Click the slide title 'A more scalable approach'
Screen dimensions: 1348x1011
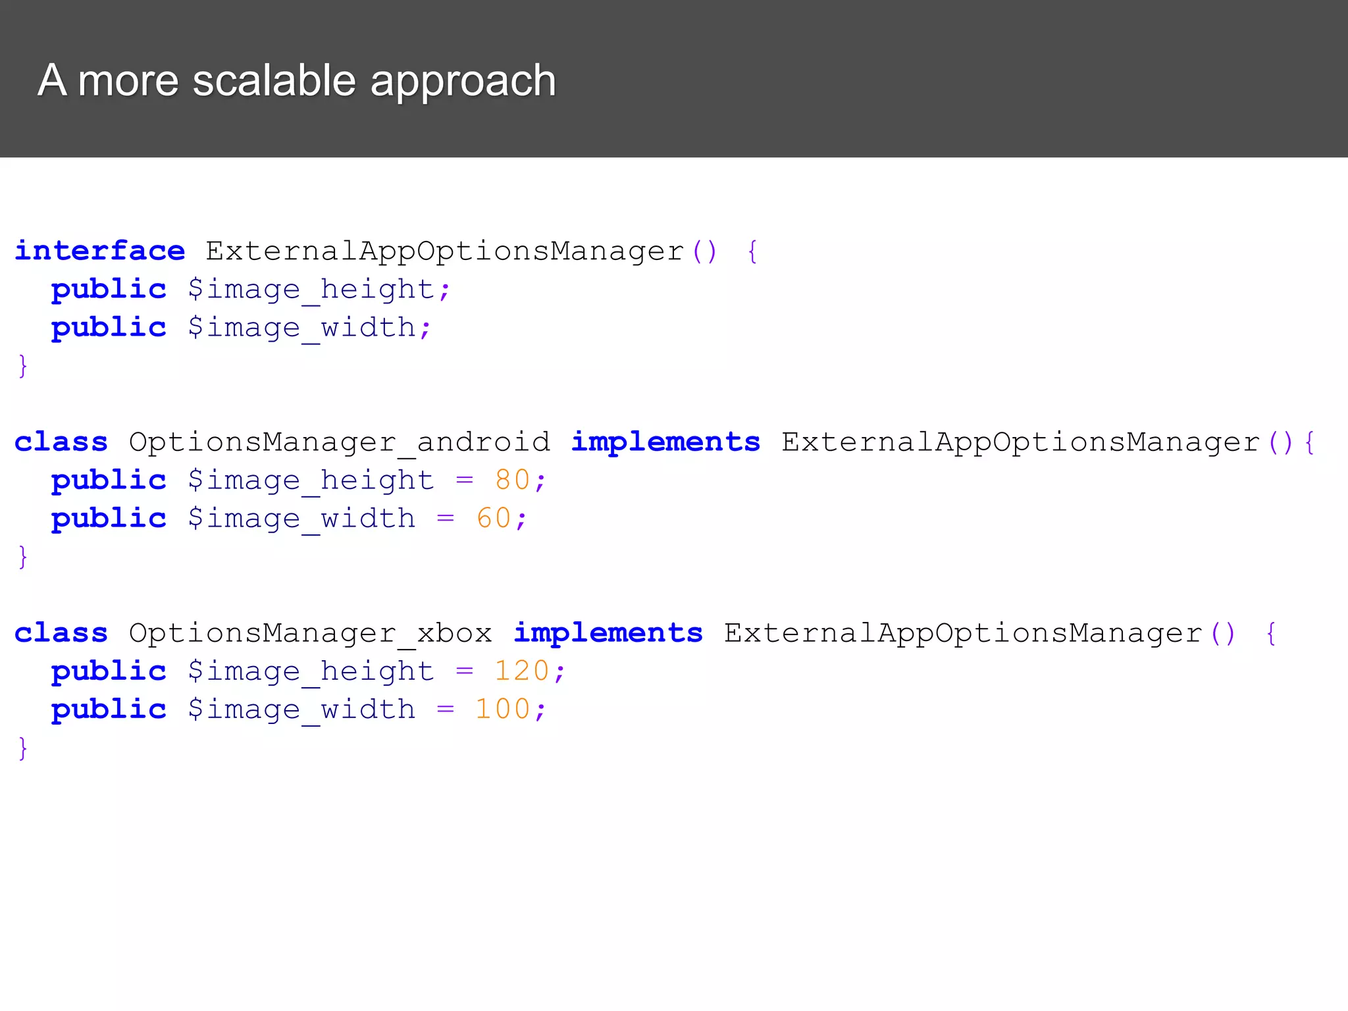[x=297, y=81]
